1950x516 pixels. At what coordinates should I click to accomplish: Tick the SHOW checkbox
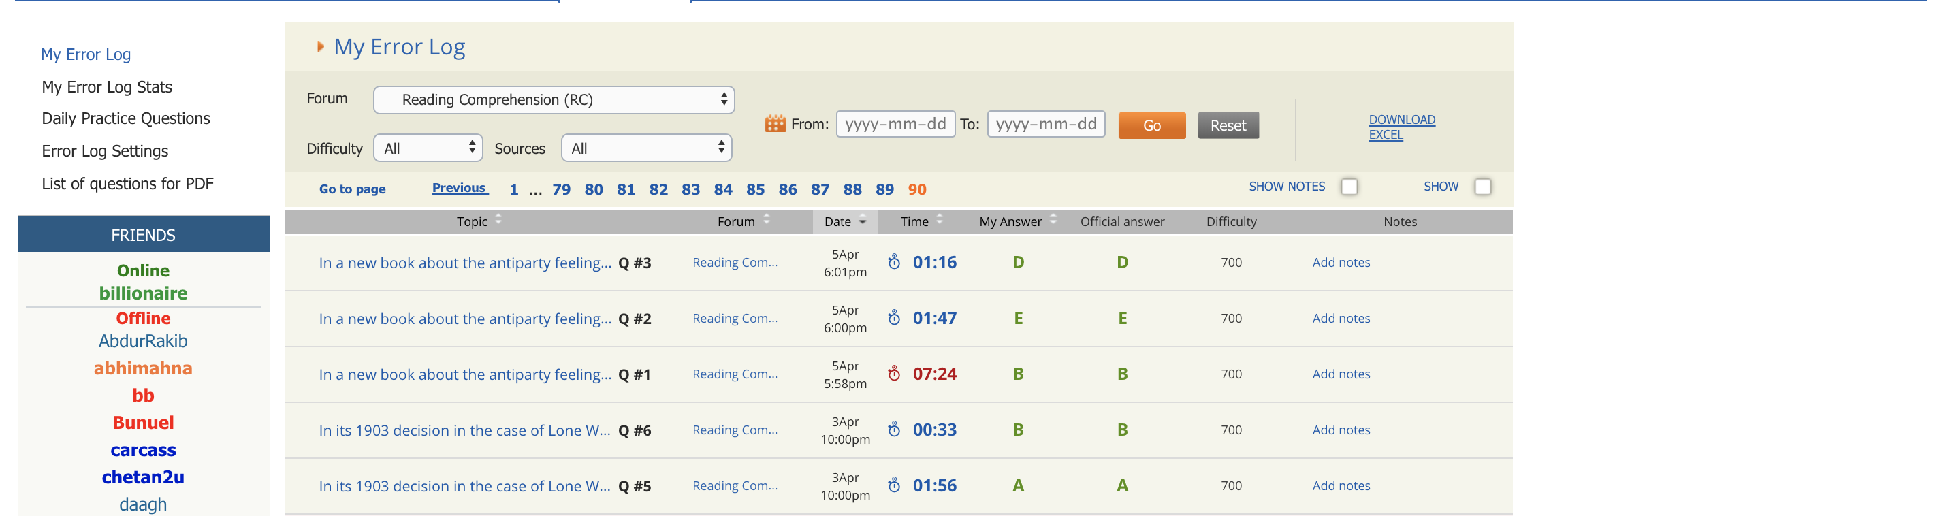click(x=1482, y=187)
